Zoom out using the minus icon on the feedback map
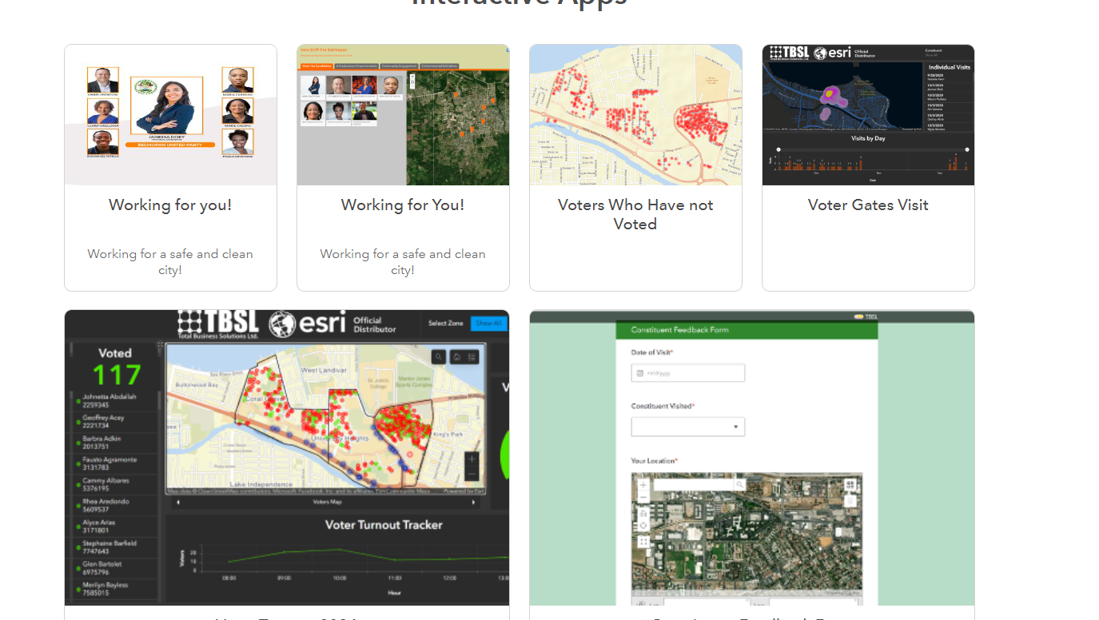Screen dimensions: 1099x620 pyautogui.click(x=643, y=496)
